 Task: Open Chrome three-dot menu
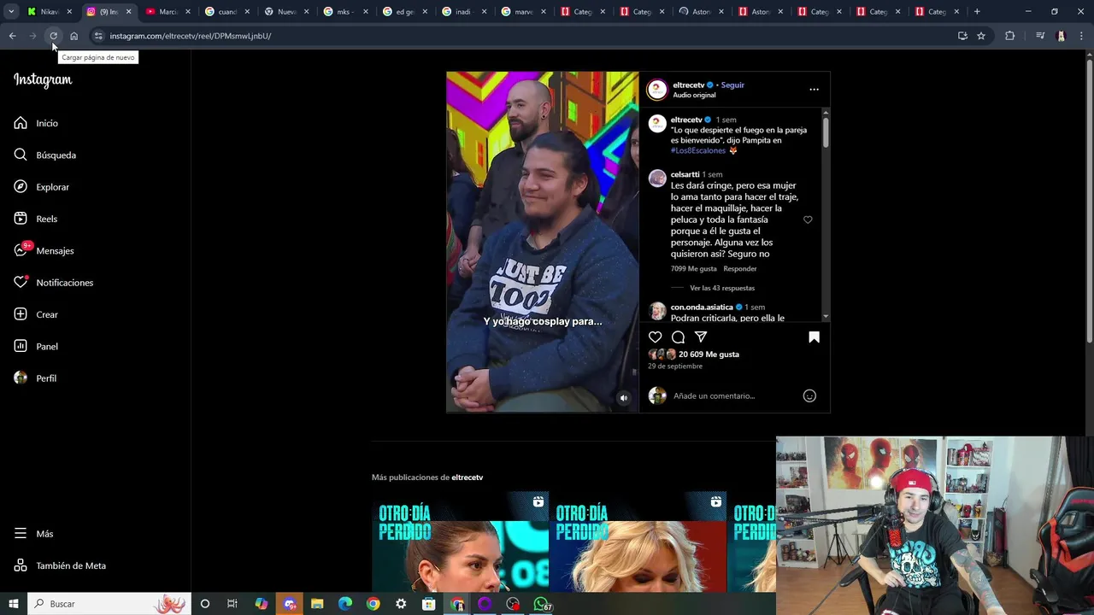1082,36
